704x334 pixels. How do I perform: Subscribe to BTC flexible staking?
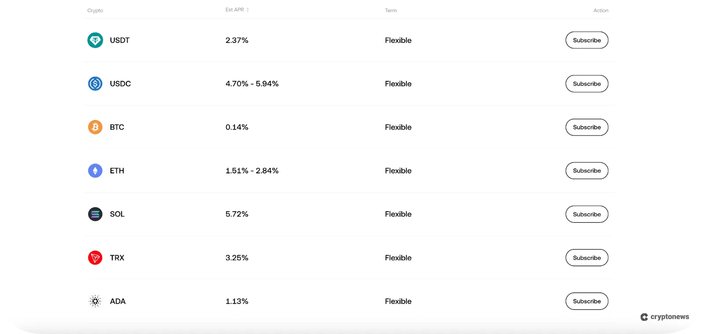(587, 127)
